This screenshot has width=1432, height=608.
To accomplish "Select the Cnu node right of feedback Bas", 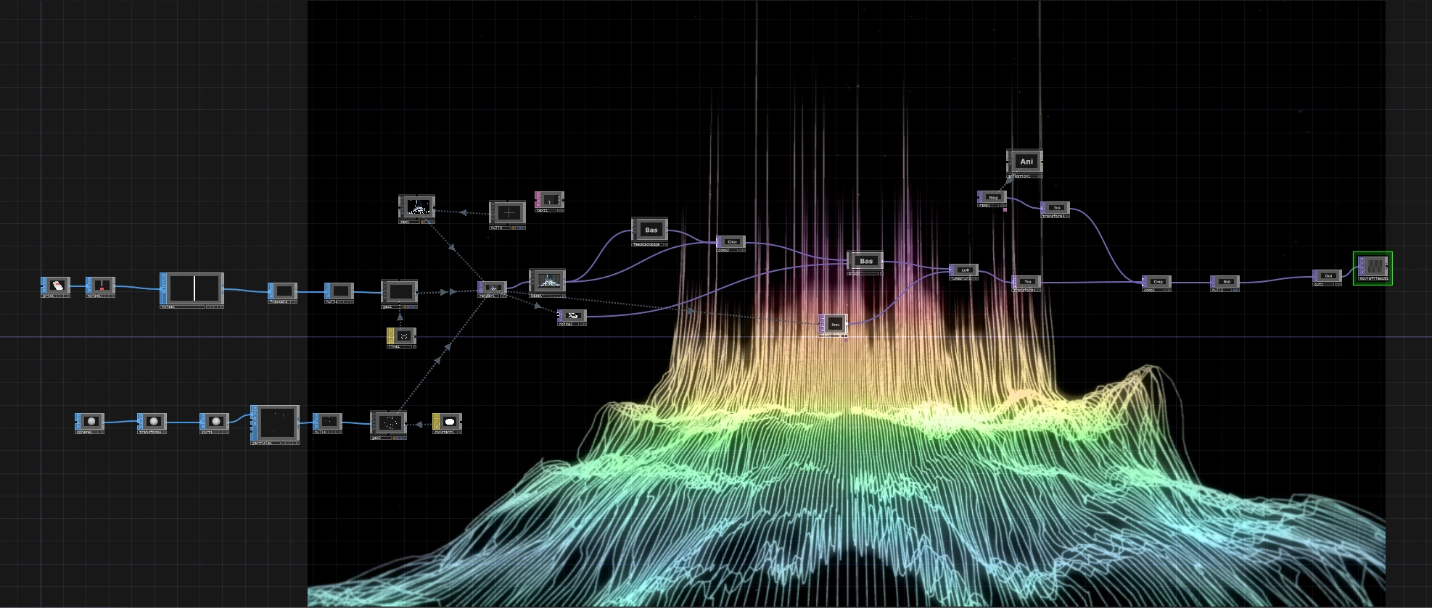I will coord(732,241).
